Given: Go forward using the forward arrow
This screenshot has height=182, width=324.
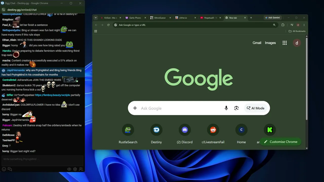Looking at the screenshot, I should tap(102, 25).
